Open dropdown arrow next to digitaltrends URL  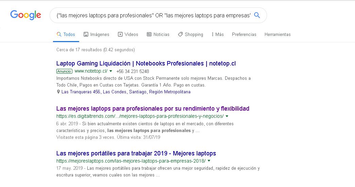[227, 116]
